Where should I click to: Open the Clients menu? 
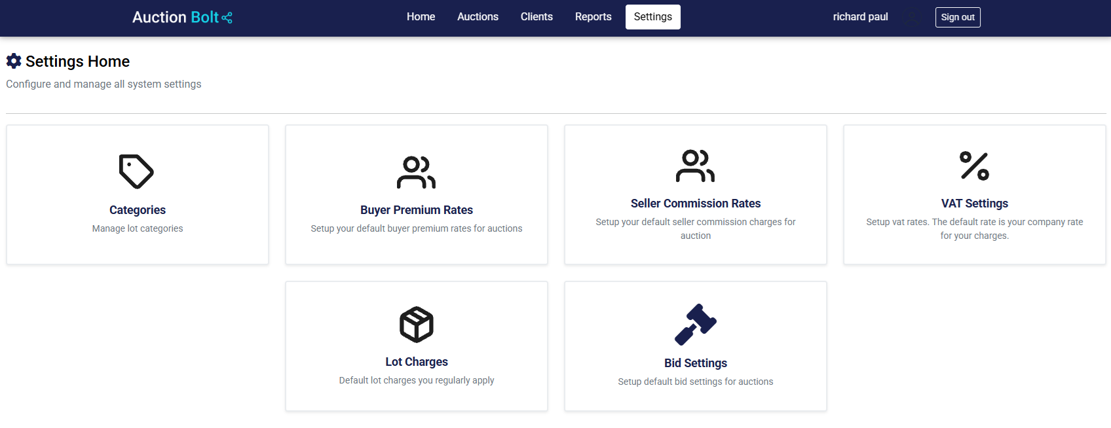click(537, 17)
